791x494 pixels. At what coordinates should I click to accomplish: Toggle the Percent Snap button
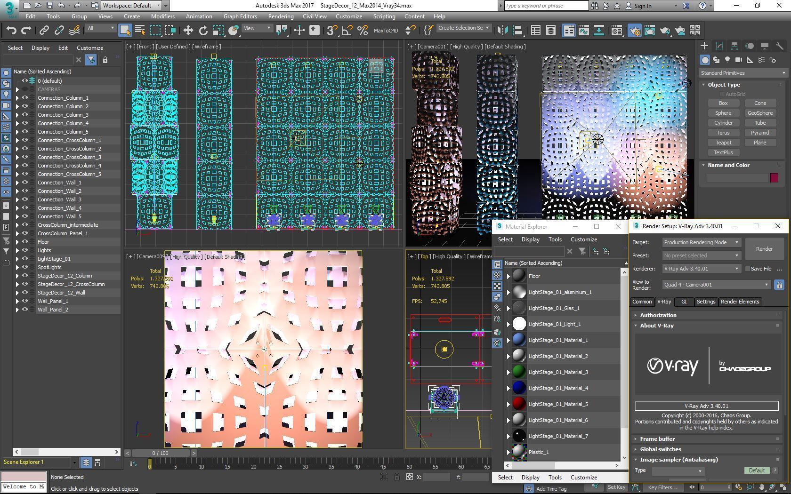pyautogui.click(x=363, y=31)
